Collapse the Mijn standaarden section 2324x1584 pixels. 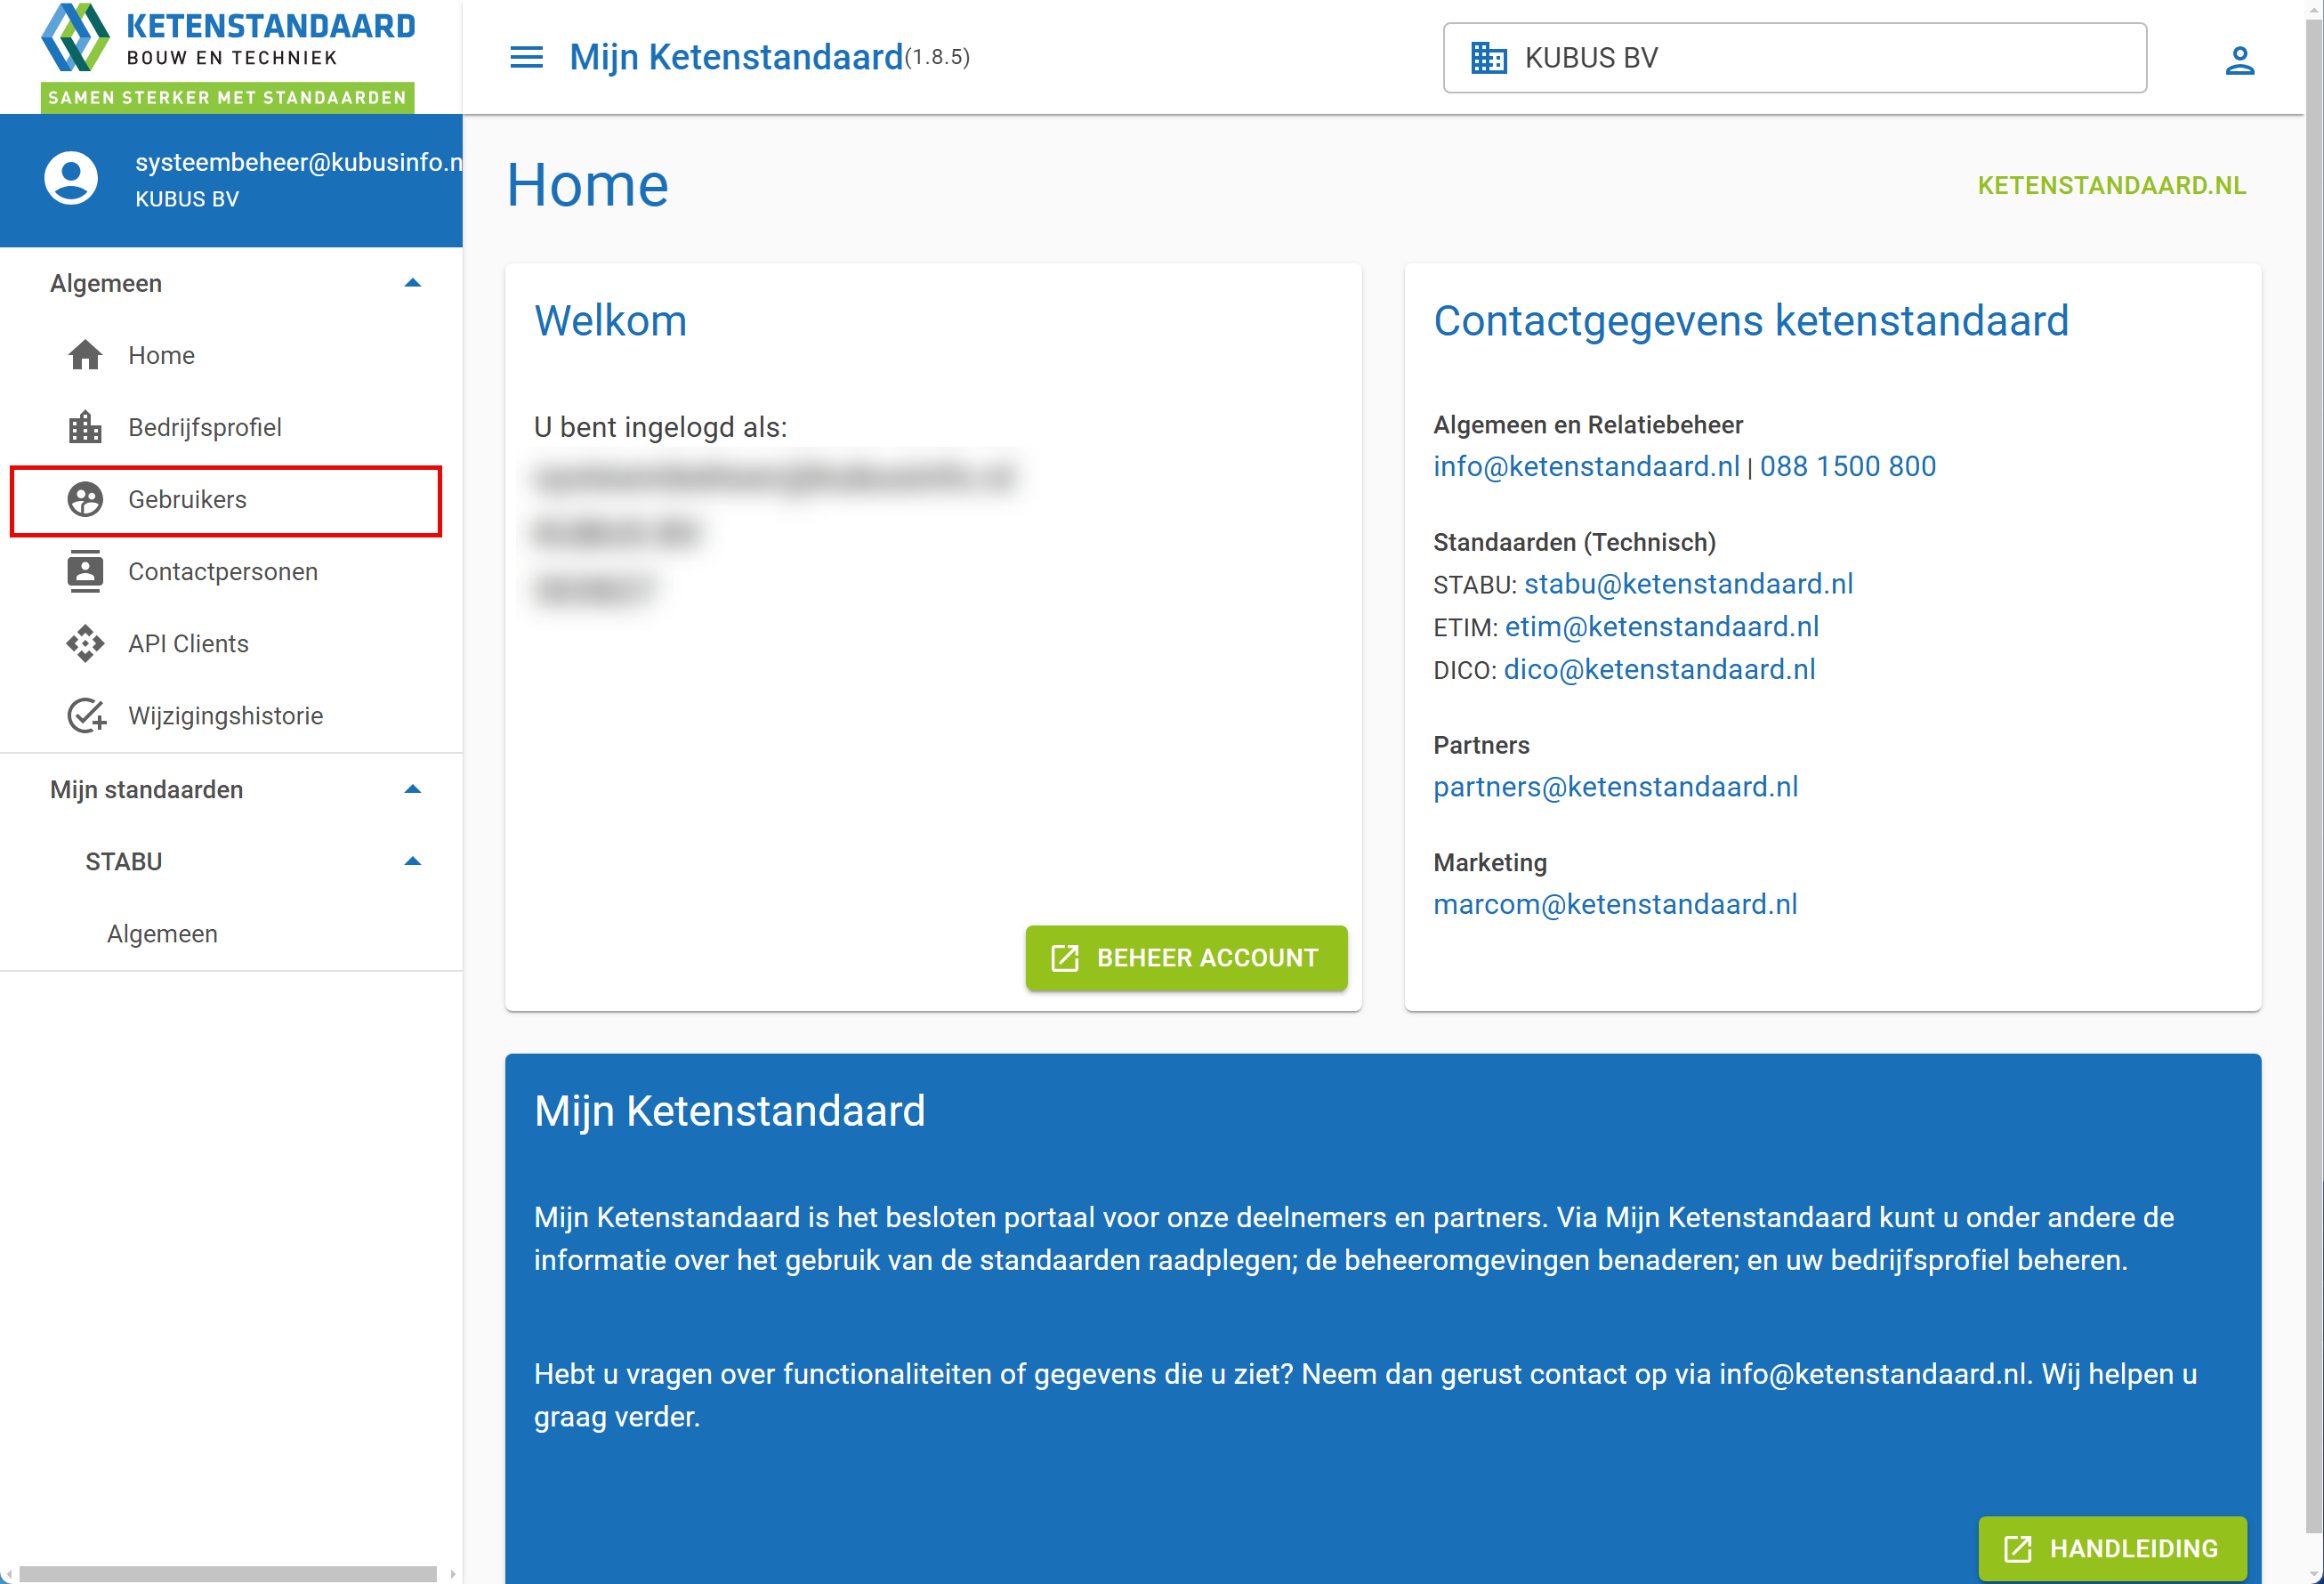[x=412, y=789]
